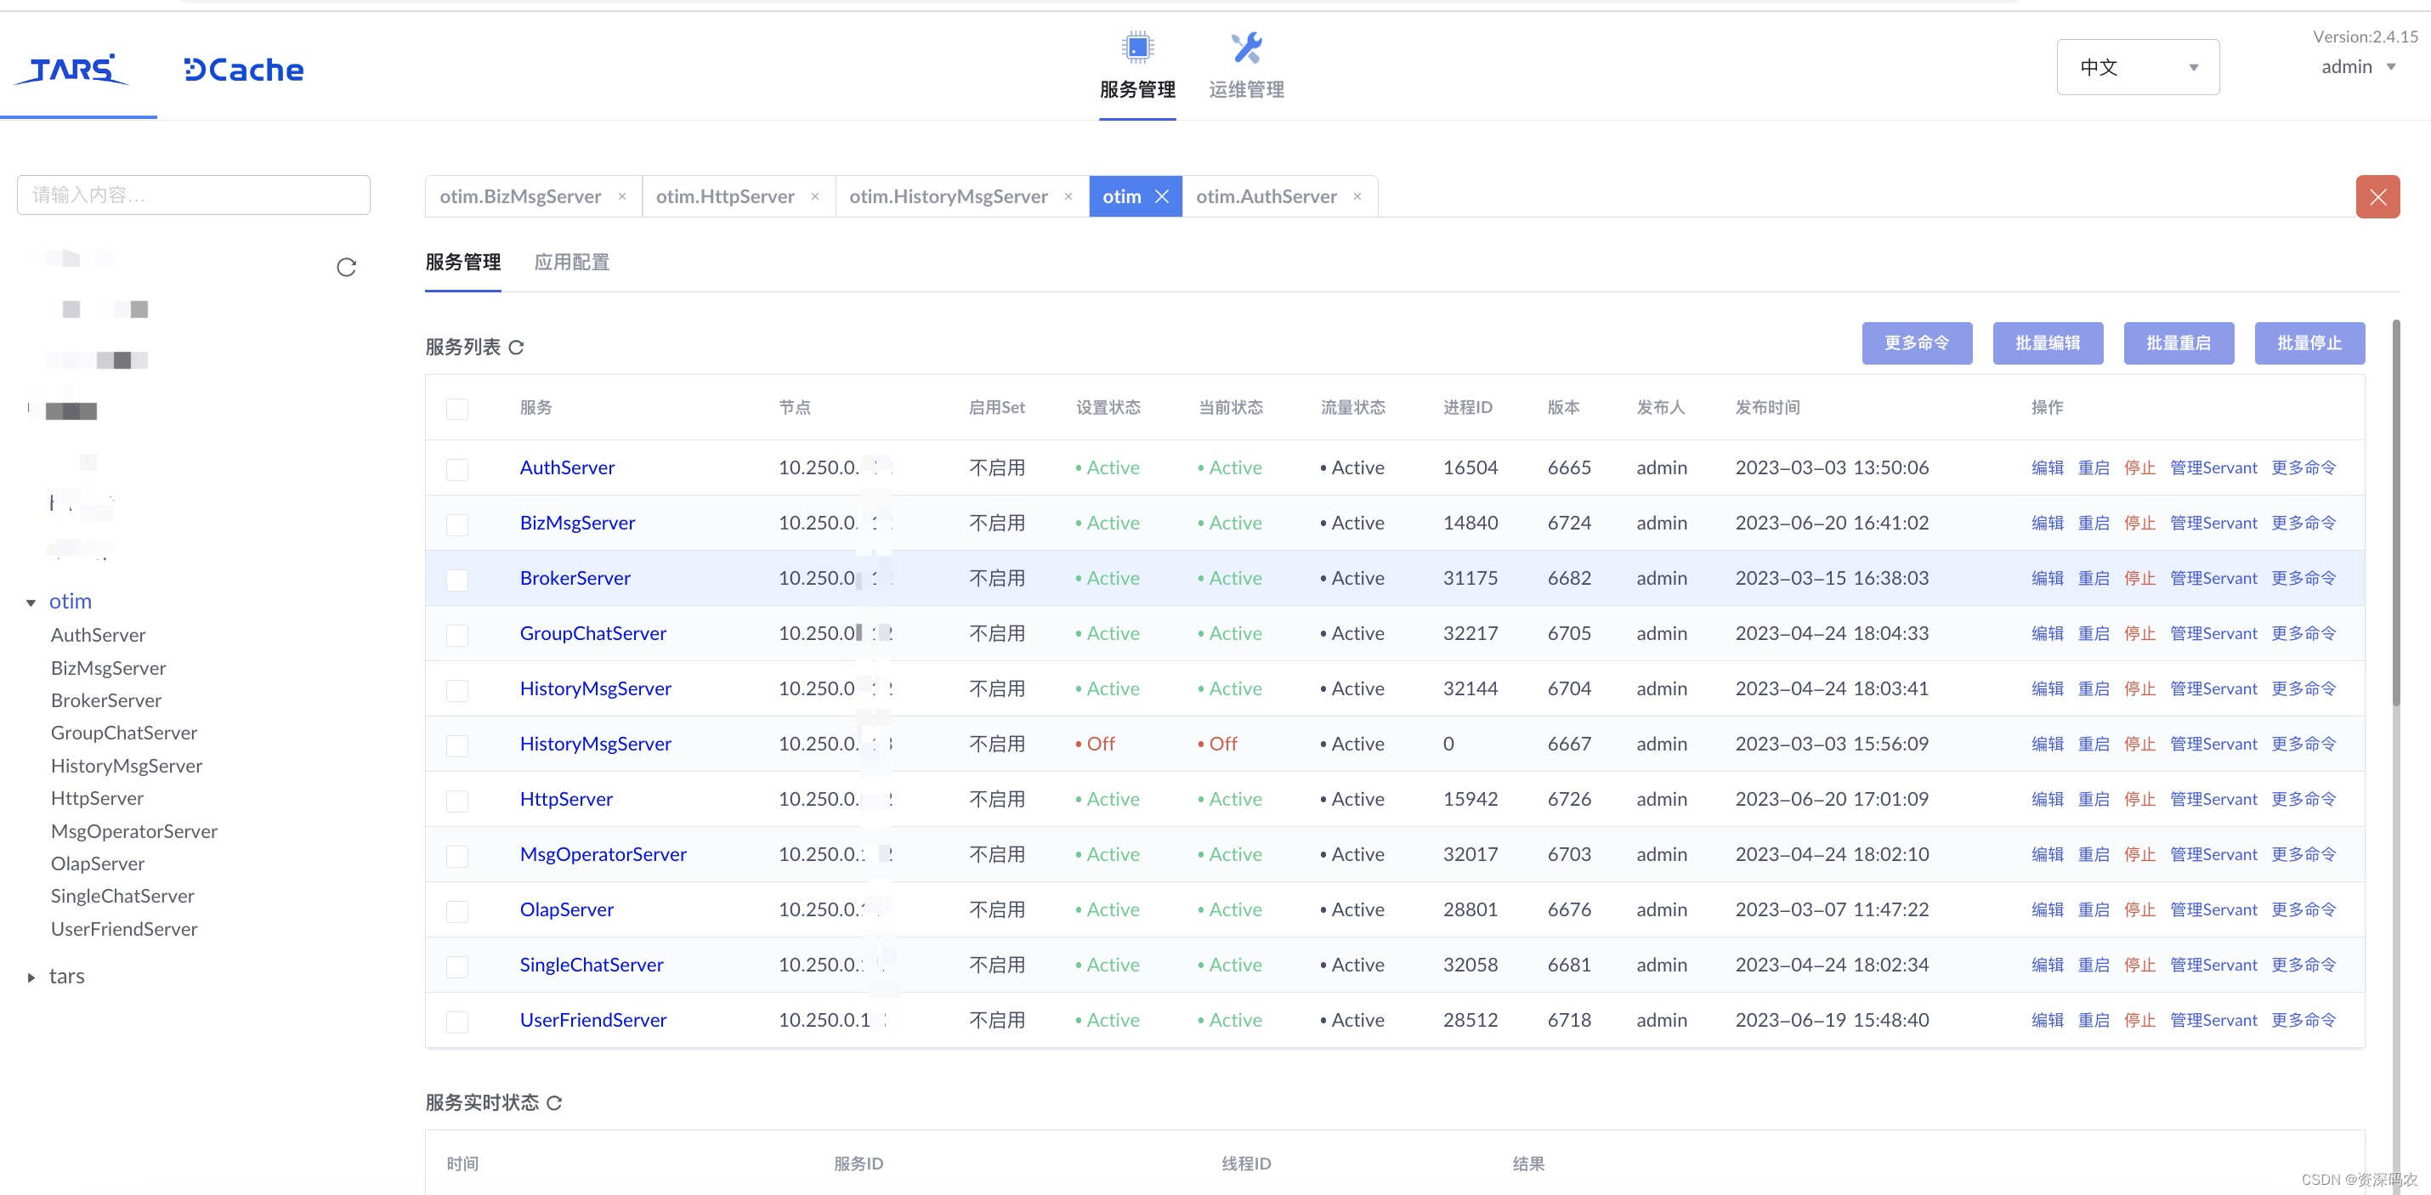Select HttpServer in the sidebar tree

(97, 799)
